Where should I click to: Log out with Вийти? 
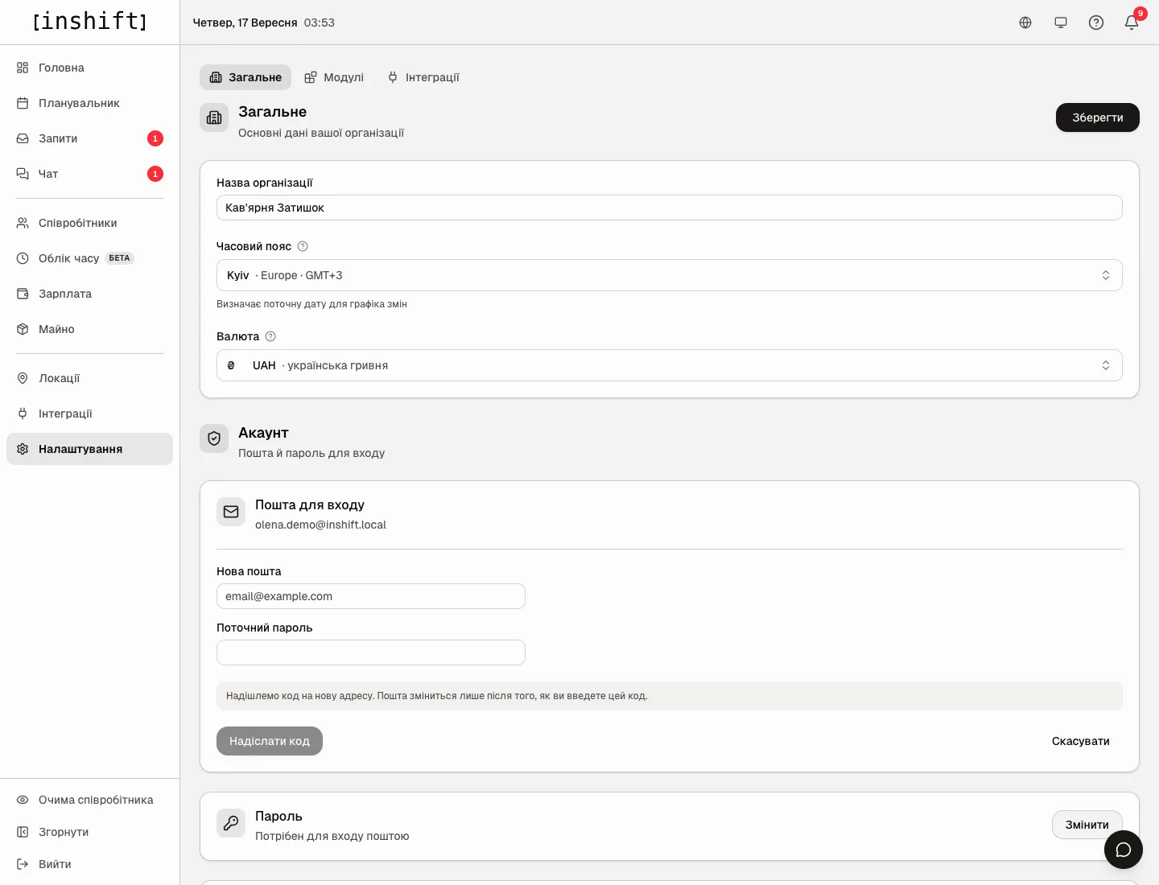point(89,864)
